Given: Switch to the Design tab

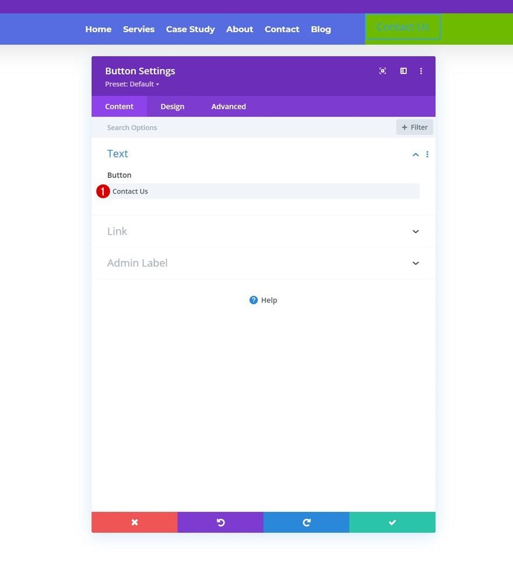Looking at the screenshot, I should coord(173,106).
